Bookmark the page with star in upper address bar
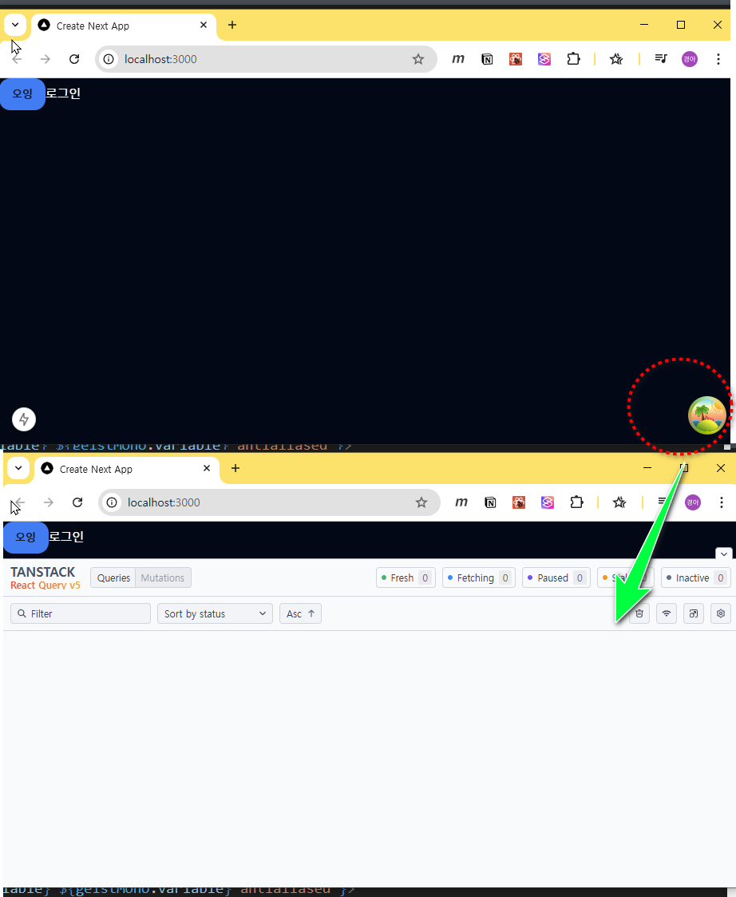Image resolution: width=736 pixels, height=897 pixels. tap(418, 59)
